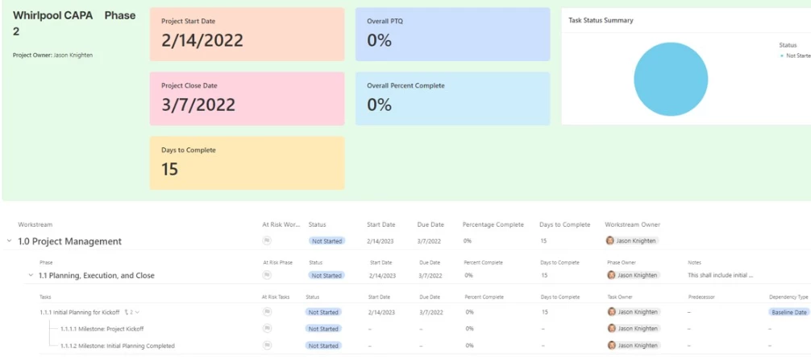Select the Overall Percent Complete card
The height and width of the screenshot is (357, 811).
(x=452, y=99)
